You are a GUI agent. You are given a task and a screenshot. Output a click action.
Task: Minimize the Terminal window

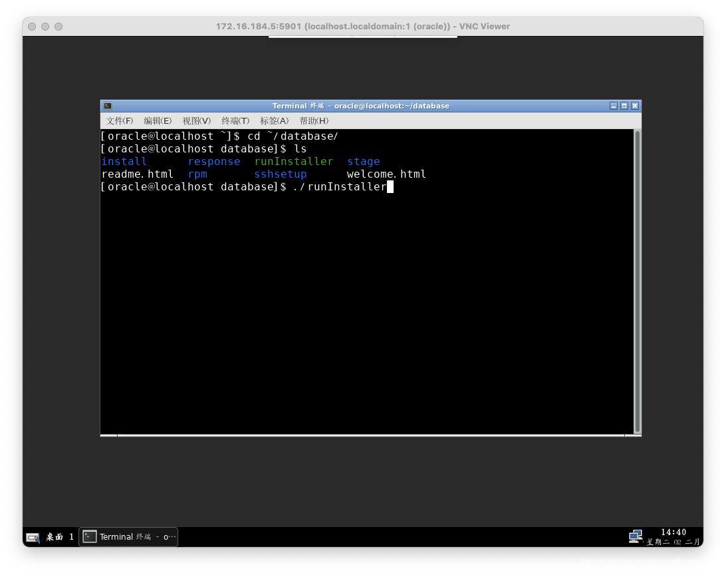614,106
